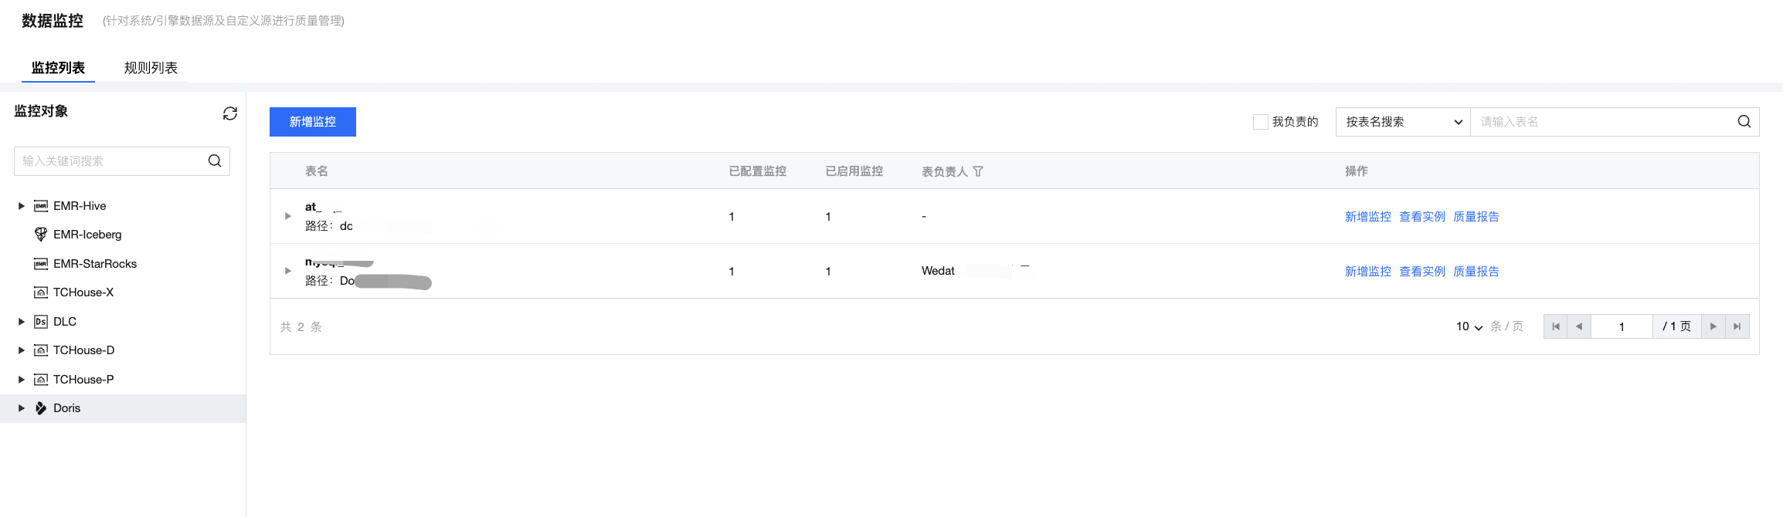The width and height of the screenshot is (1783, 517).
Task: Click the table name search magnifier icon
Action: tap(1744, 122)
